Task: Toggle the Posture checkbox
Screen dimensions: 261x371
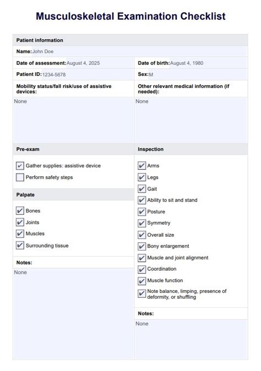Action: point(142,212)
